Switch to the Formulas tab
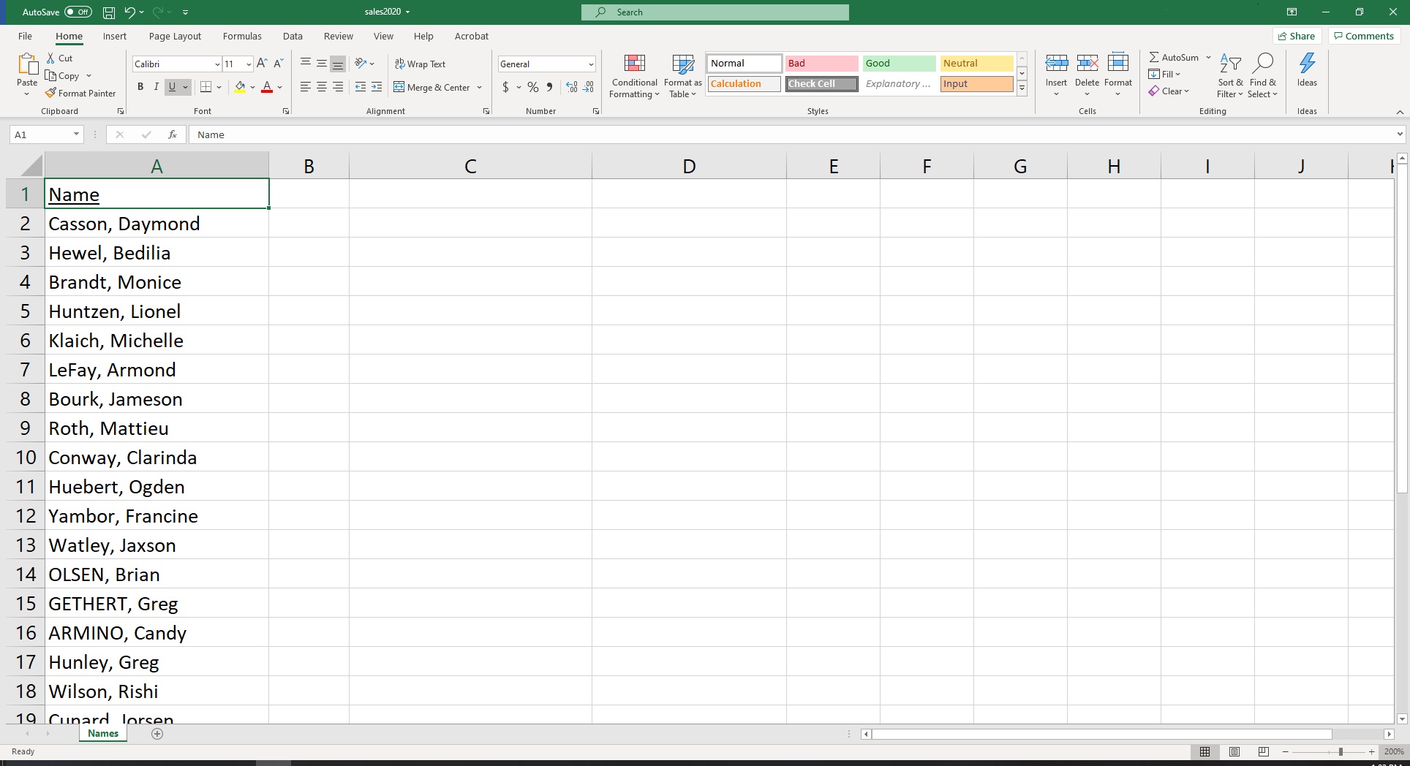The image size is (1410, 766). pyautogui.click(x=242, y=36)
